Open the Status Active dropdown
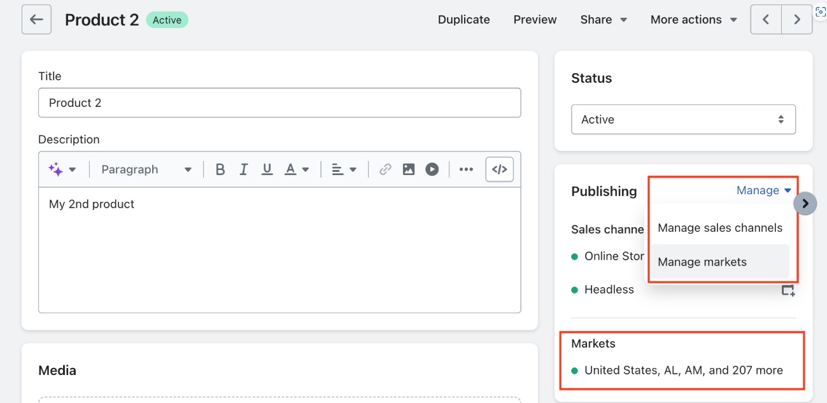The height and width of the screenshot is (403, 827). (x=683, y=120)
